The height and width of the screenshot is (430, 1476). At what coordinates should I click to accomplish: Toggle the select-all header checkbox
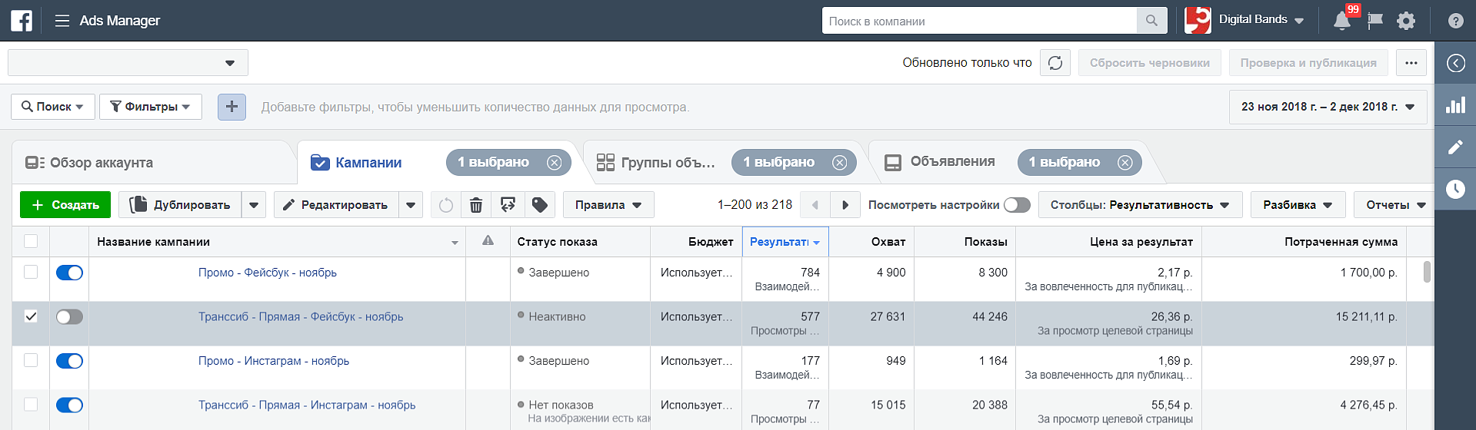click(x=31, y=241)
